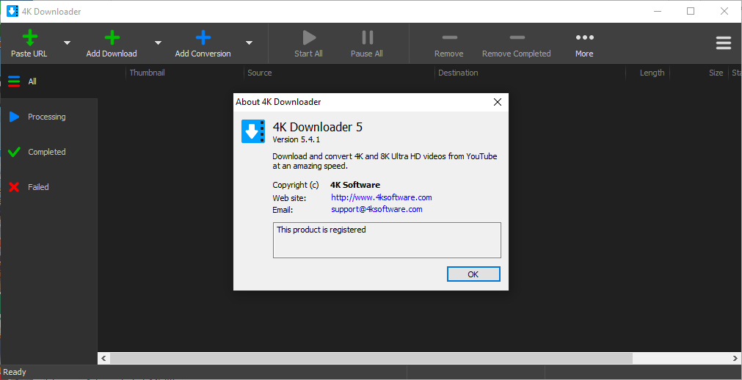Click the 4K Software copyright text
This screenshot has width=742, height=380.
355,185
